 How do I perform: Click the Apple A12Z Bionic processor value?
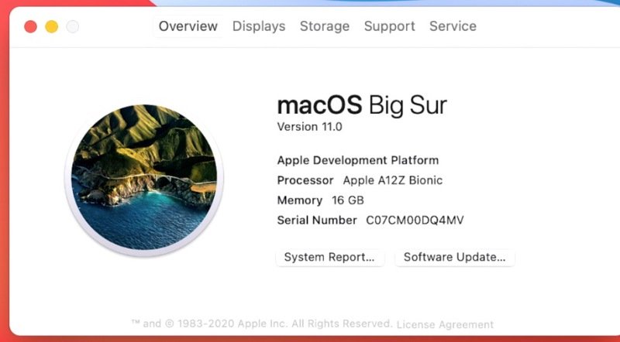(393, 180)
